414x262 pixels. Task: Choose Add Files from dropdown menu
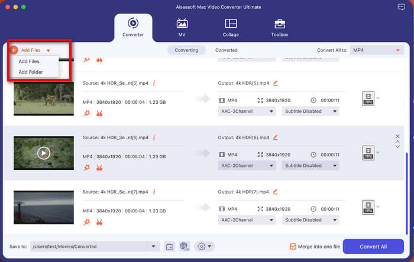(29, 61)
